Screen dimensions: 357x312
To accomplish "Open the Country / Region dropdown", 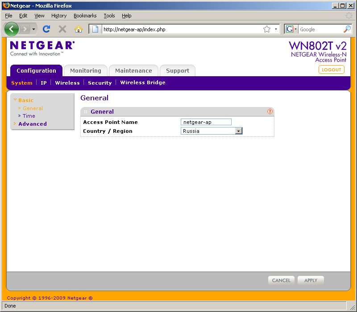I will click(212, 131).
